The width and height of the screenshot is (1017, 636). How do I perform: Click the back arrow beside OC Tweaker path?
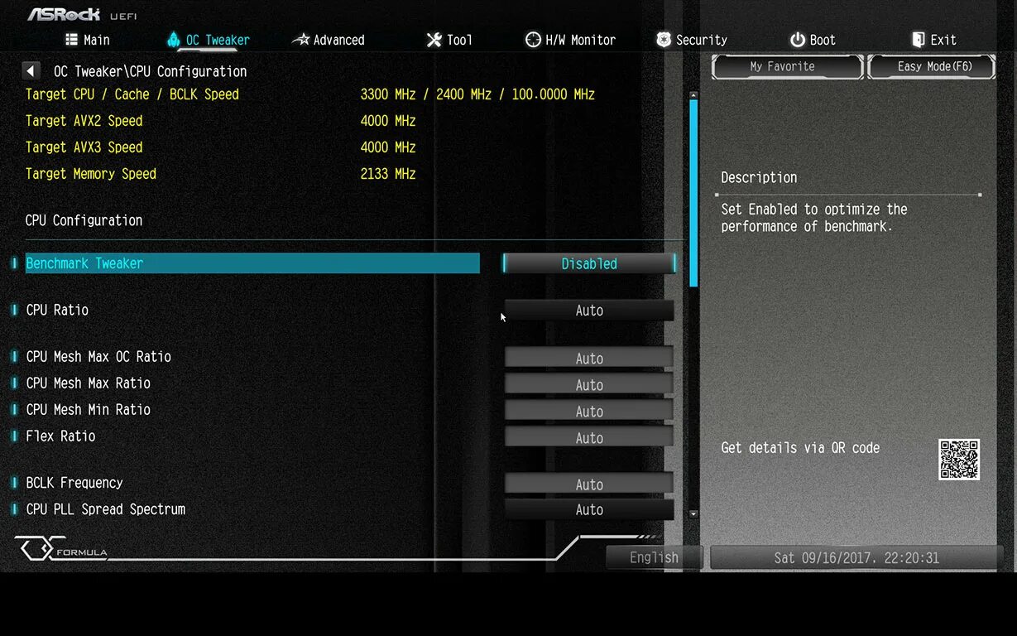[x=31, y=71]
